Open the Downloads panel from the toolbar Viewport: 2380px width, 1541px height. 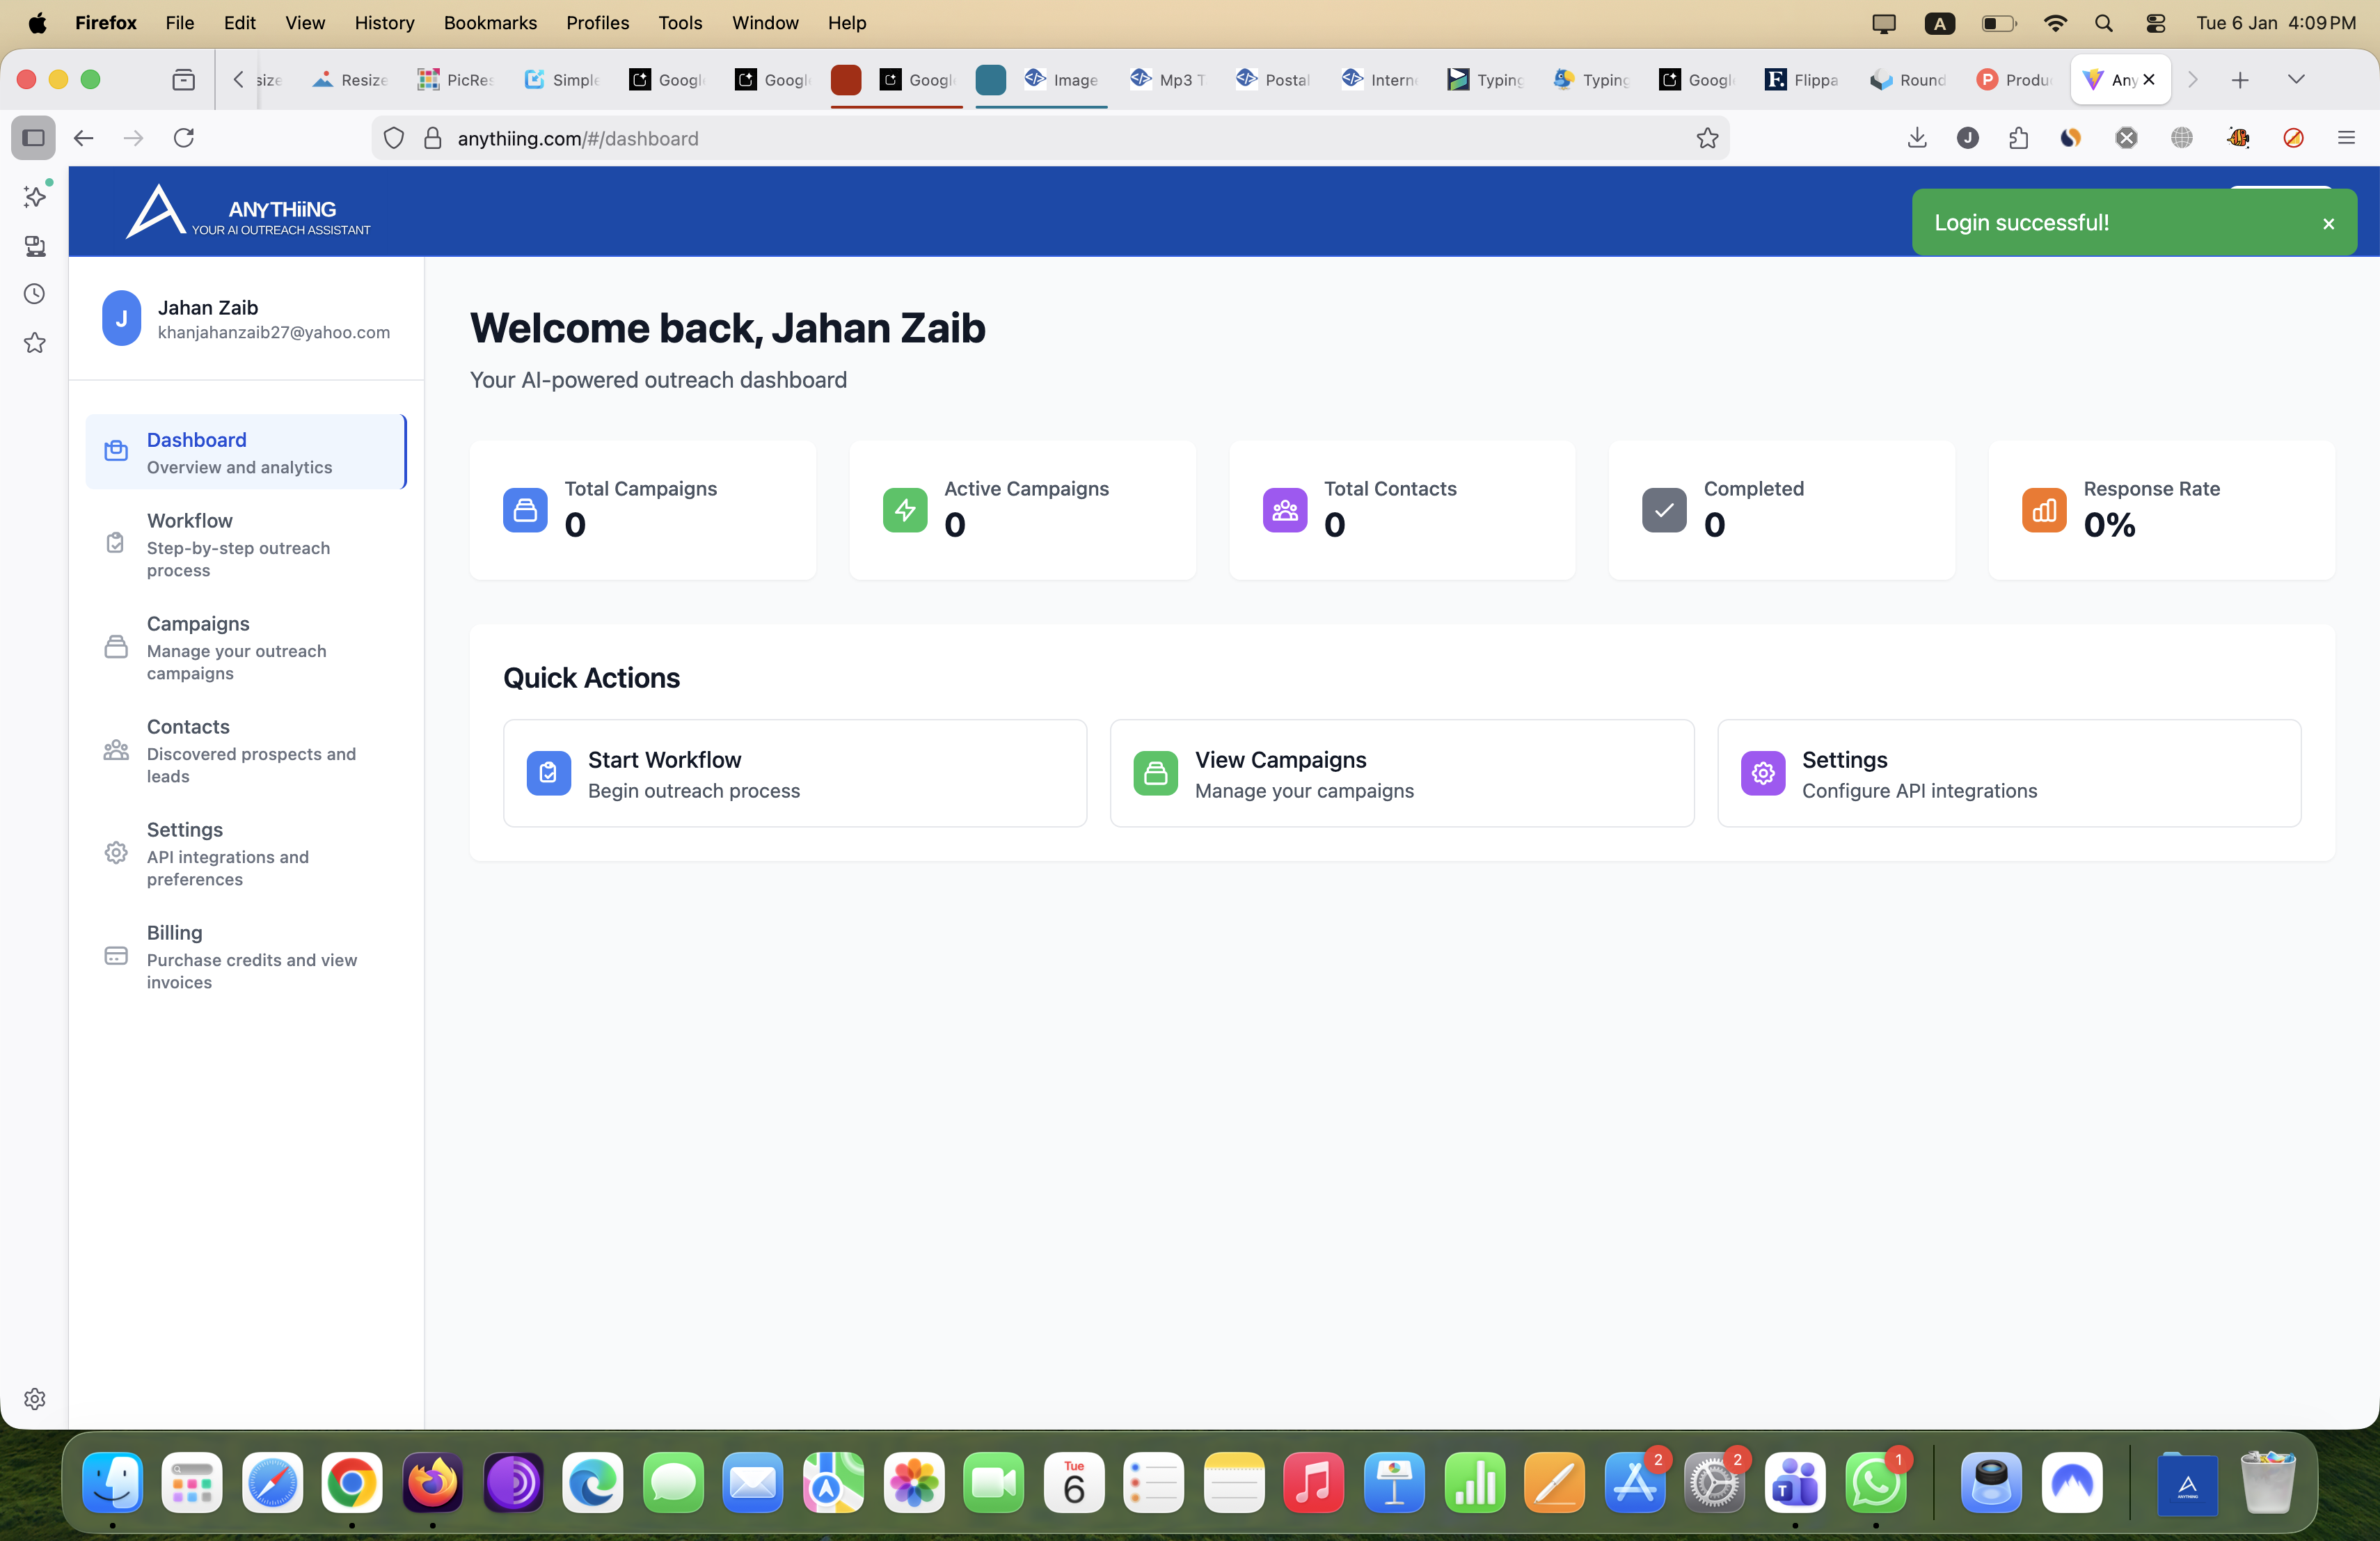(1917, 138)
